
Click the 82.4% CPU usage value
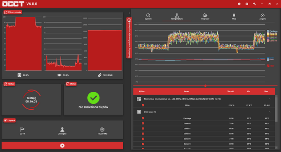coord(26,75)
